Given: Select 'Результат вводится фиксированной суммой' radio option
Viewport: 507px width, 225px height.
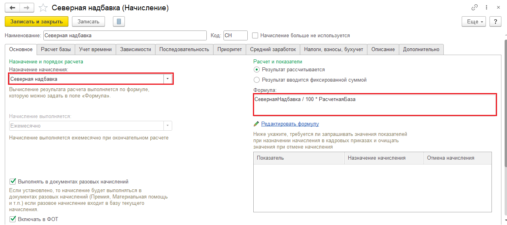Looking at the screenshot, I should (x=257, y=80).
